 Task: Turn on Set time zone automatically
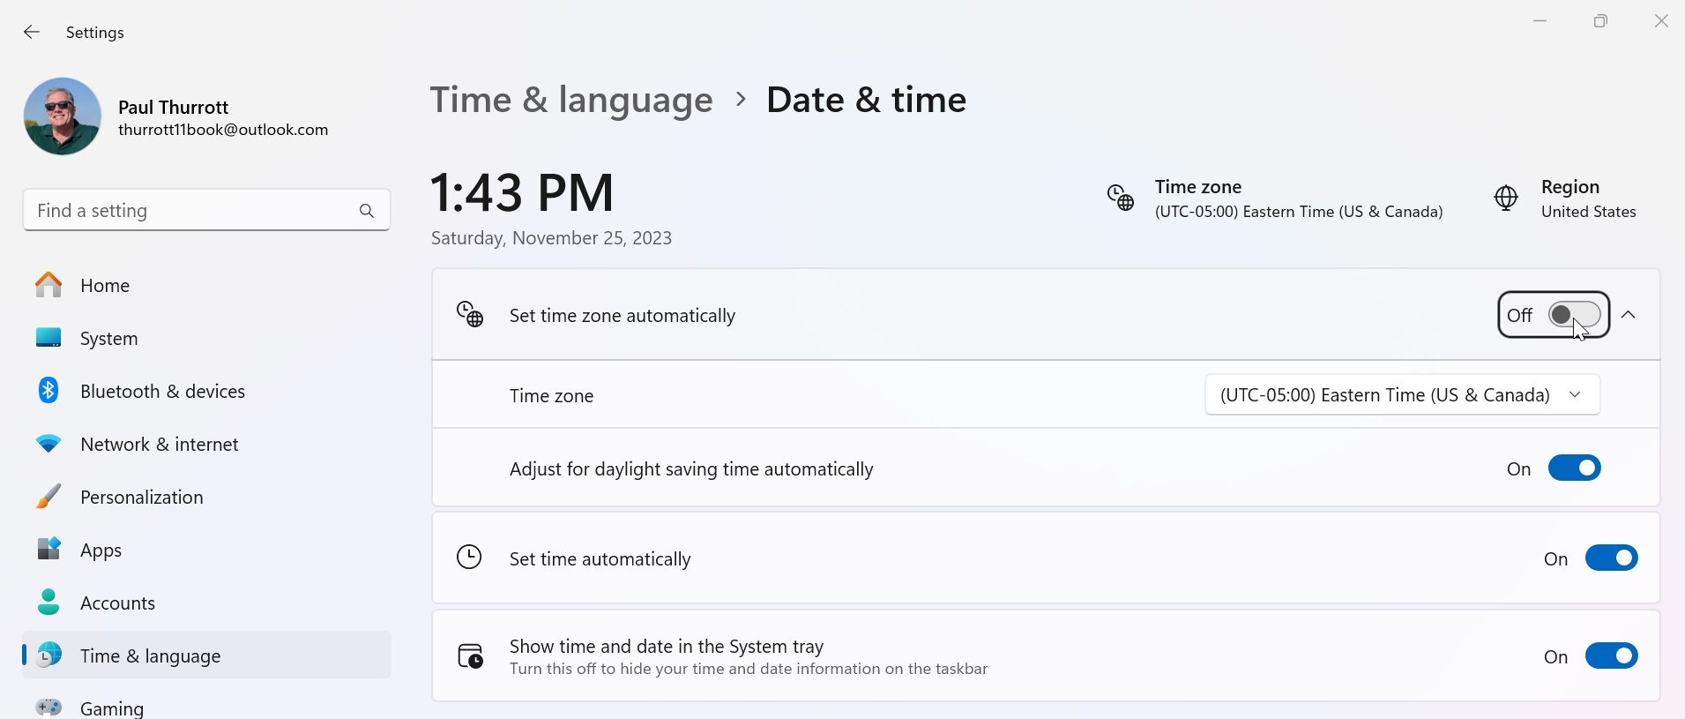coord(1574,315)
